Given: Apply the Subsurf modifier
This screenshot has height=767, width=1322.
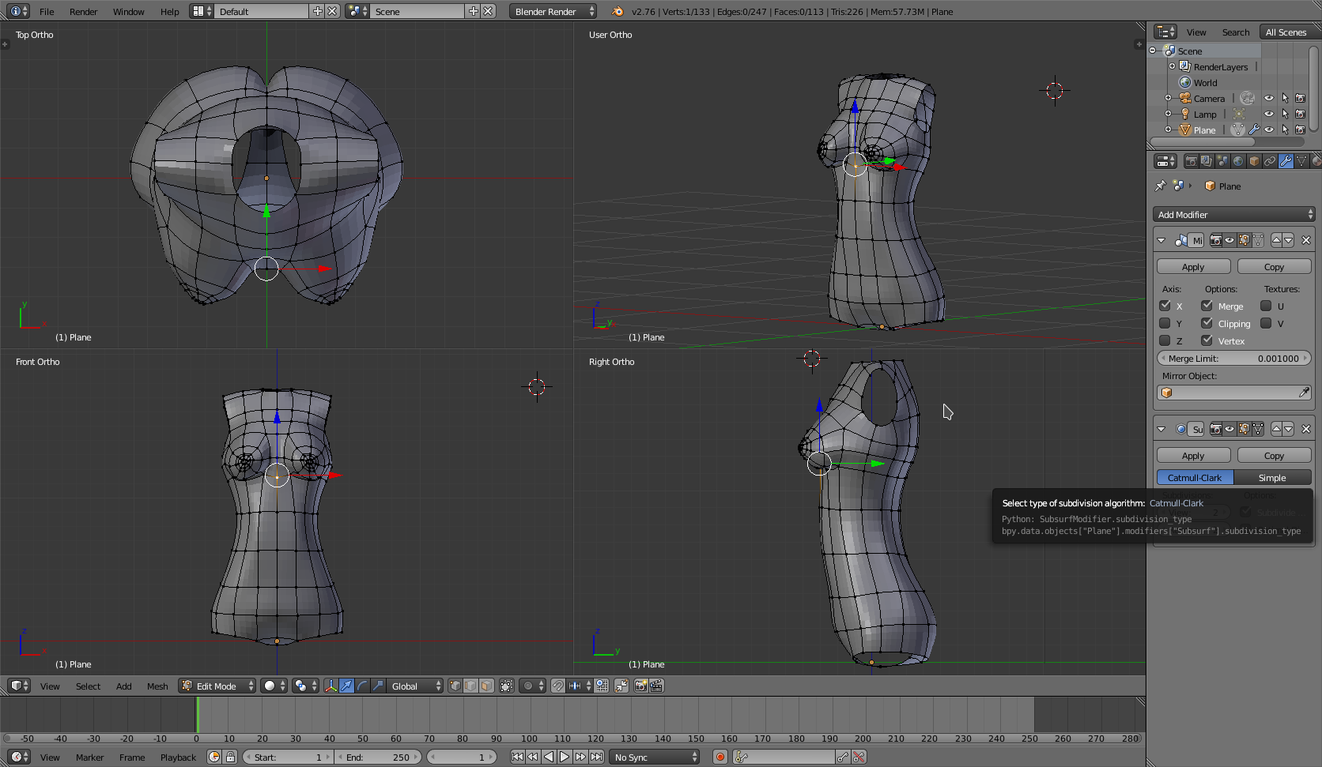Looking at the screenshot, I should (x=1193, y=456).
